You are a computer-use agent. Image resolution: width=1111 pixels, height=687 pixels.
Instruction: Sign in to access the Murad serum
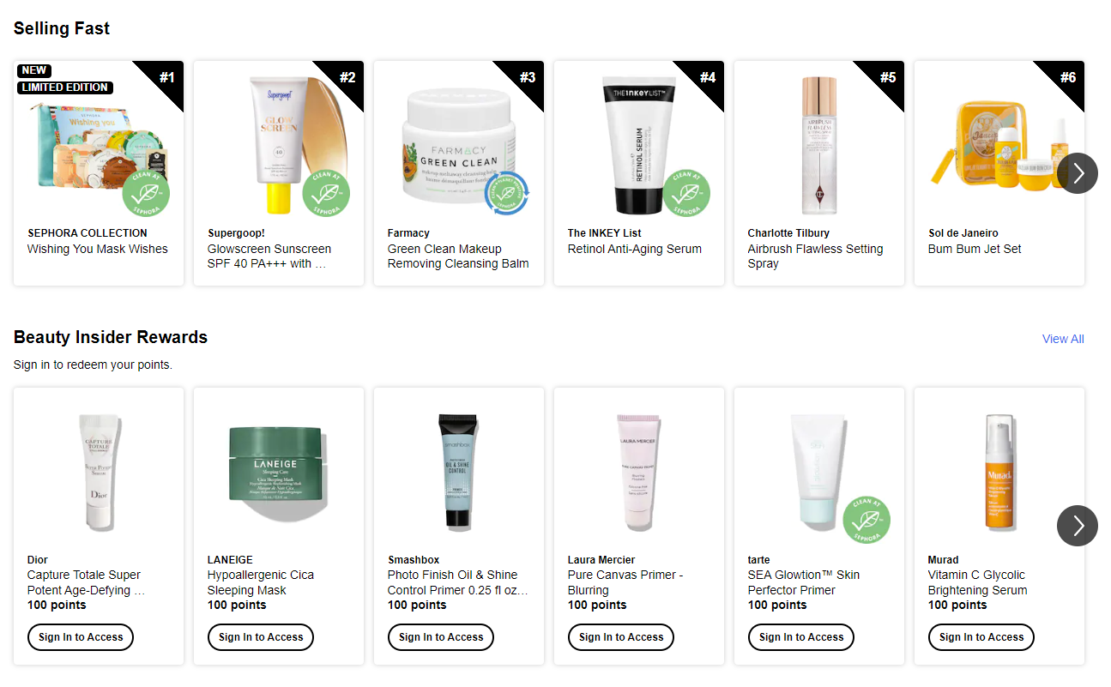pos(981,637)
